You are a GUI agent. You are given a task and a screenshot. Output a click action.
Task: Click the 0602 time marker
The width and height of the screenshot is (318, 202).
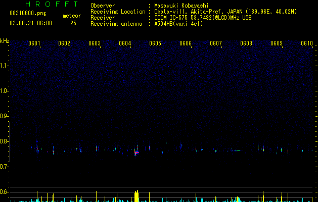[x=64, y=43]
